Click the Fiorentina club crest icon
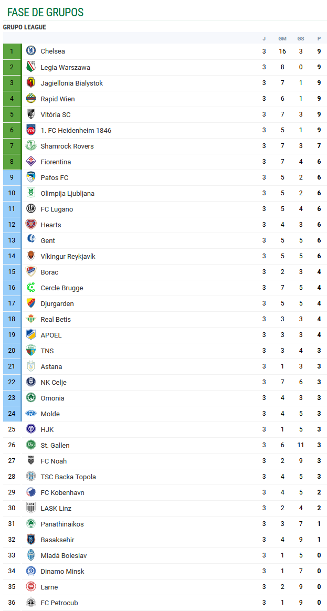 31,162
